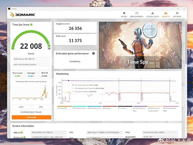
Task: Click the Average score value 22 083
Action: tap(31, 76)
